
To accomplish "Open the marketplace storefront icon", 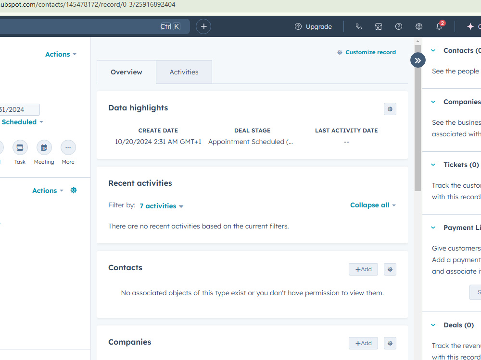I will click(379, 26).
